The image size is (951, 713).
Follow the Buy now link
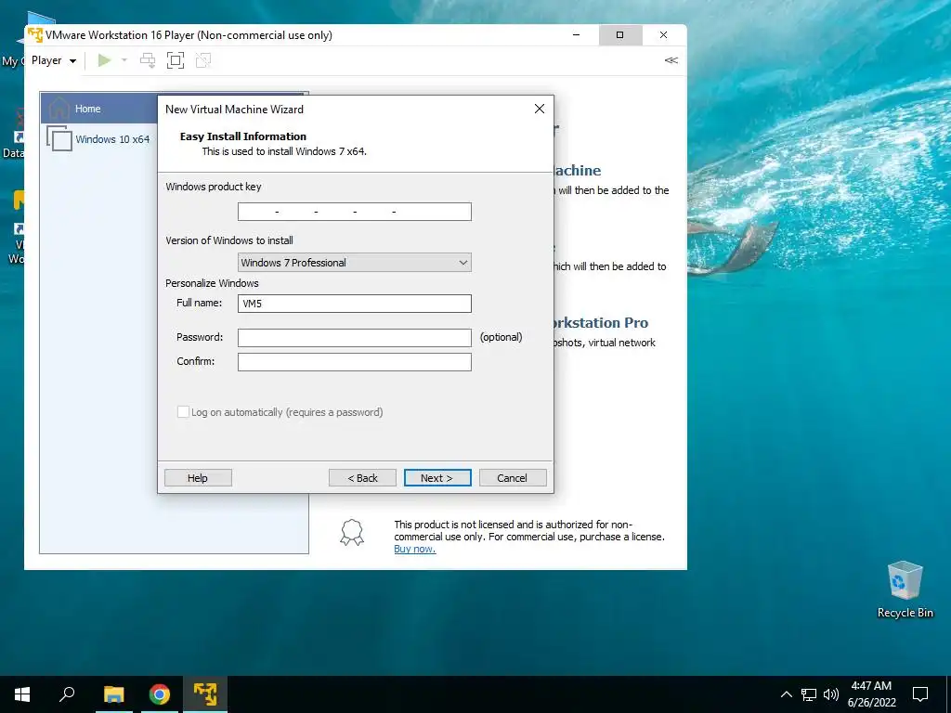pos(415,549)
